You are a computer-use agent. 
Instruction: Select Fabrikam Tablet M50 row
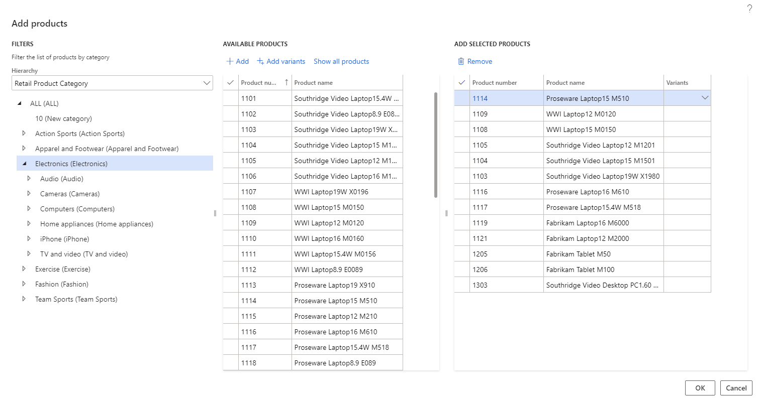click(583, 254)
